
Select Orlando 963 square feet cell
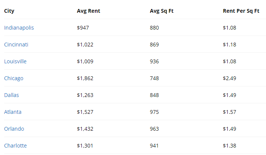(x=154, y=128)
